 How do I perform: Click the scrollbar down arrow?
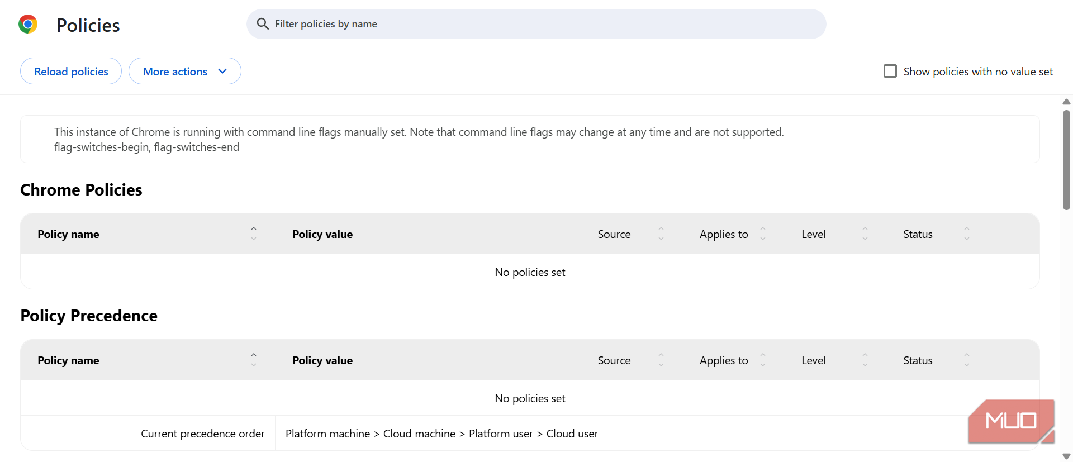[1066, 456]
